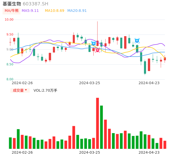Click the stock name 基蛋生物

(x=12, y=4)
